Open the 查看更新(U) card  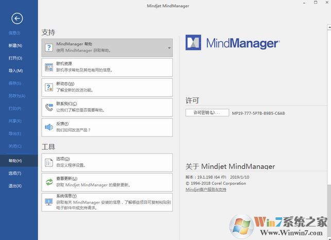(107, 182)
